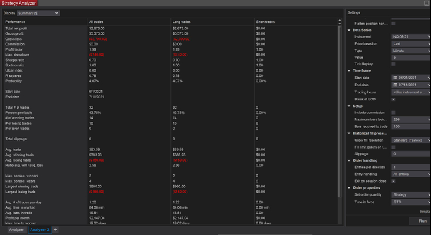Collapse the Order handling section

(x=349, y=160)
